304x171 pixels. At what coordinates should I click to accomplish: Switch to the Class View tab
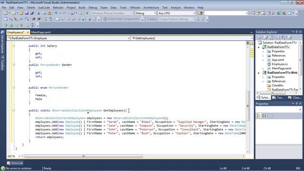pyautogui.click(x=294, y=97)
